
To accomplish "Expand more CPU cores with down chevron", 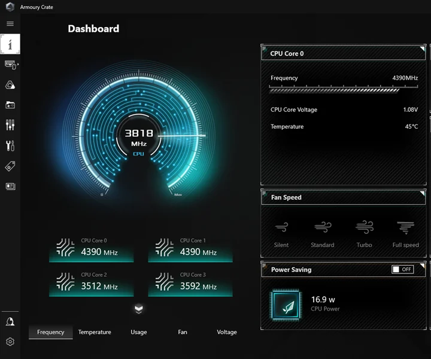I will (x=138, y=309).
